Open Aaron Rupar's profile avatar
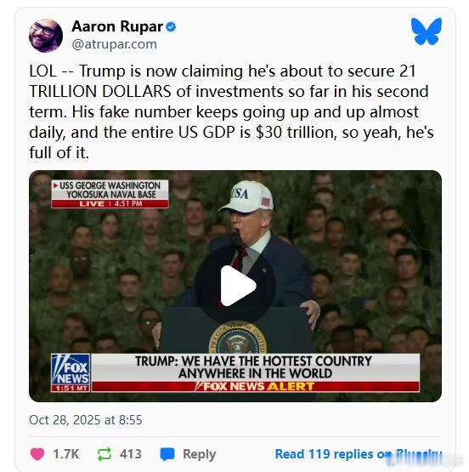 [46, 36]
